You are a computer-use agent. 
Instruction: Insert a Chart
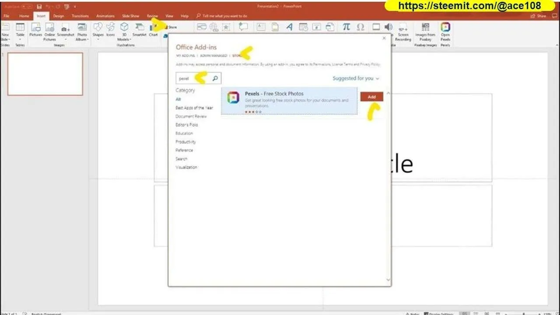[x=153, y=30]
